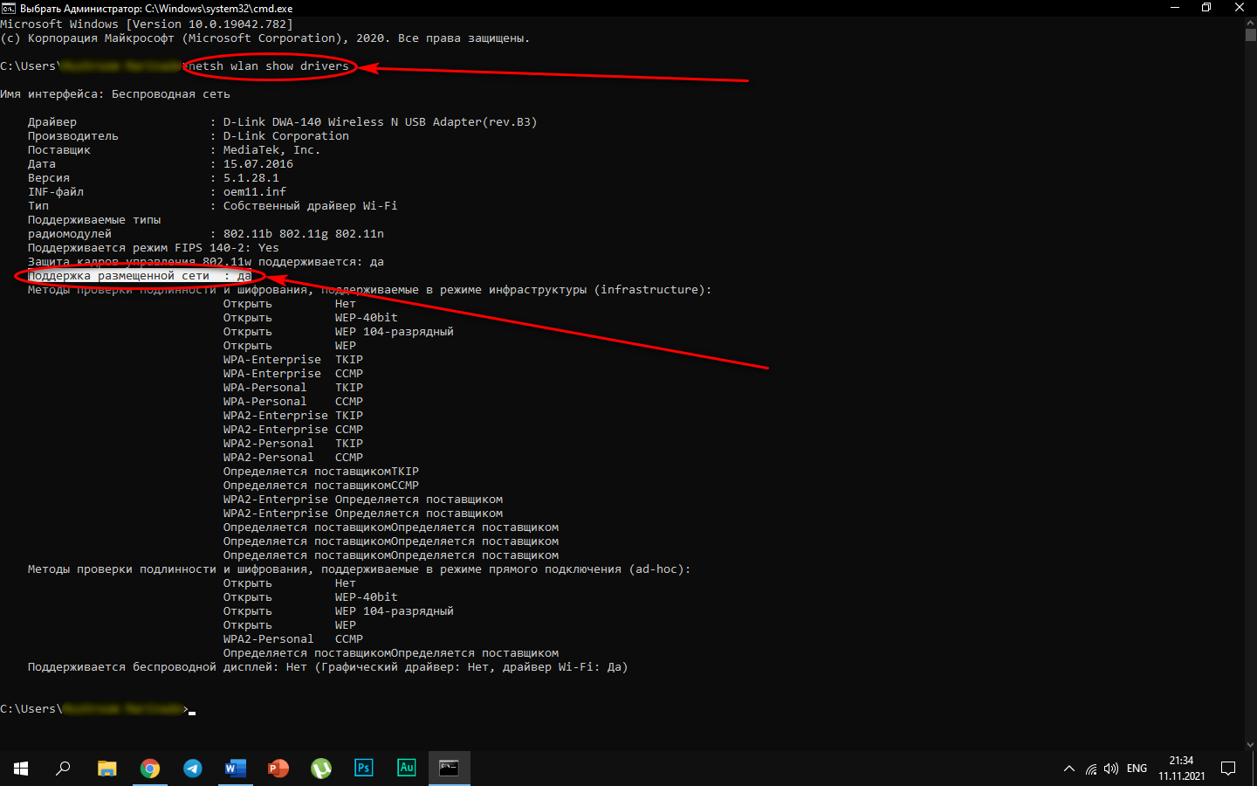Launch Adobe Photoshop from the taskbar

pyautogui.click(x=364, y=769)
